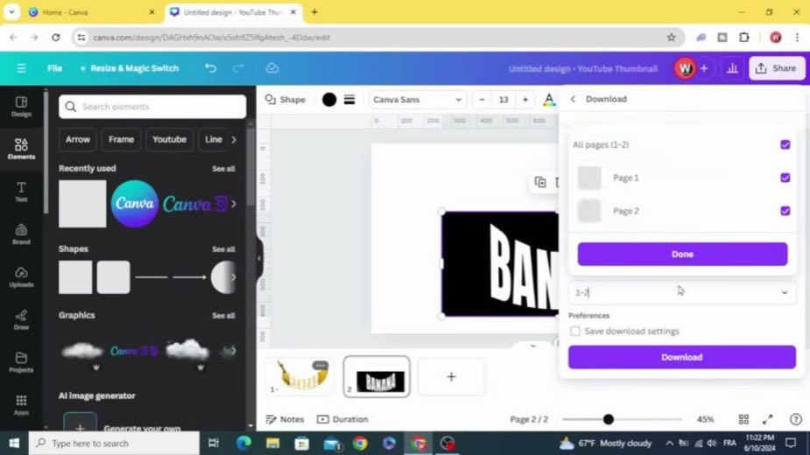Select the Untitled design browser tab

[x=232, y=12]
